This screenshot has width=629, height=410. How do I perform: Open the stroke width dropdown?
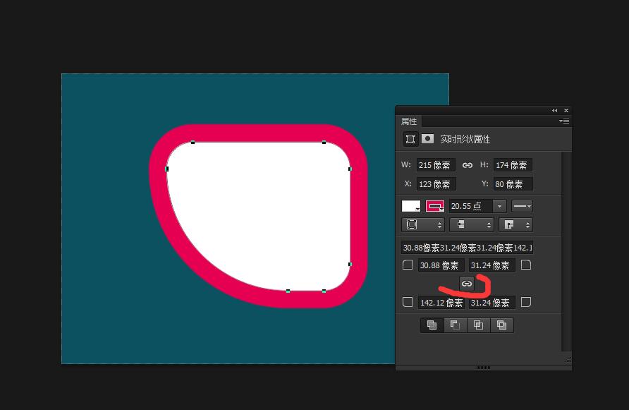(499, 205)
